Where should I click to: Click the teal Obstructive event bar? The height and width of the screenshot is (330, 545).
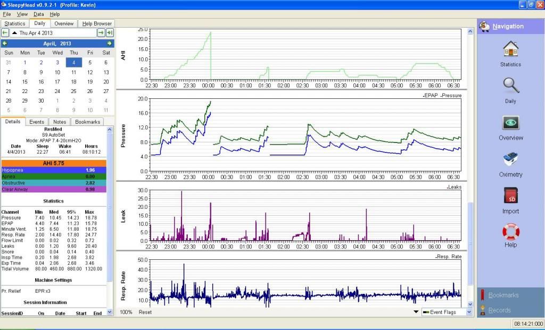pos(54,183)
